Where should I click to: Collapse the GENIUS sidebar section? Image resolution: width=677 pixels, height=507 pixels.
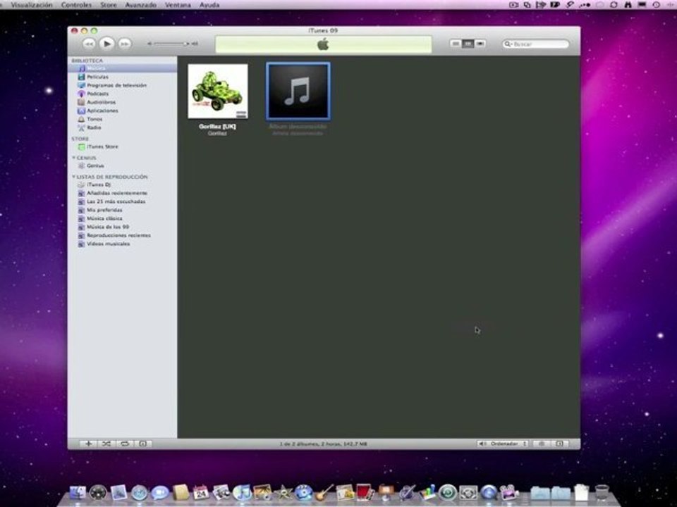coord(74,158)
